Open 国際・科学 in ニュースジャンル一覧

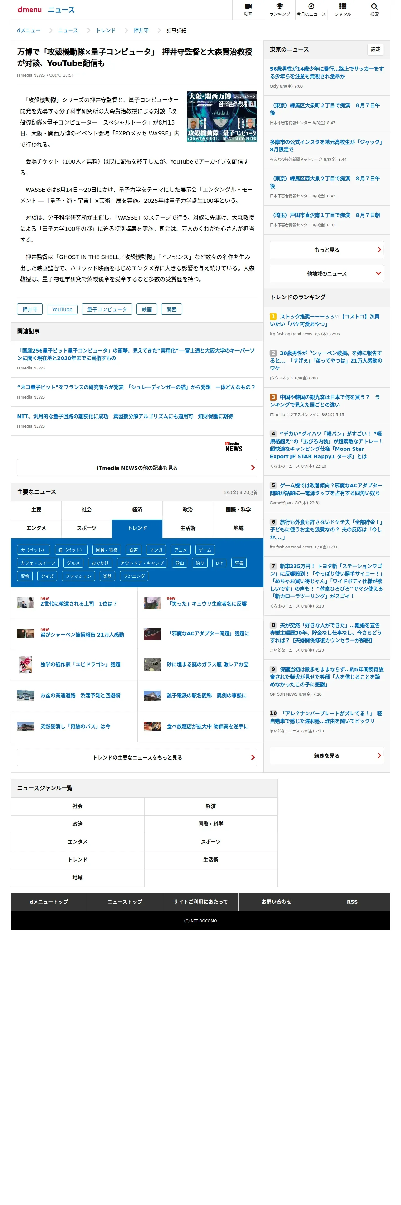pos(210,824)
